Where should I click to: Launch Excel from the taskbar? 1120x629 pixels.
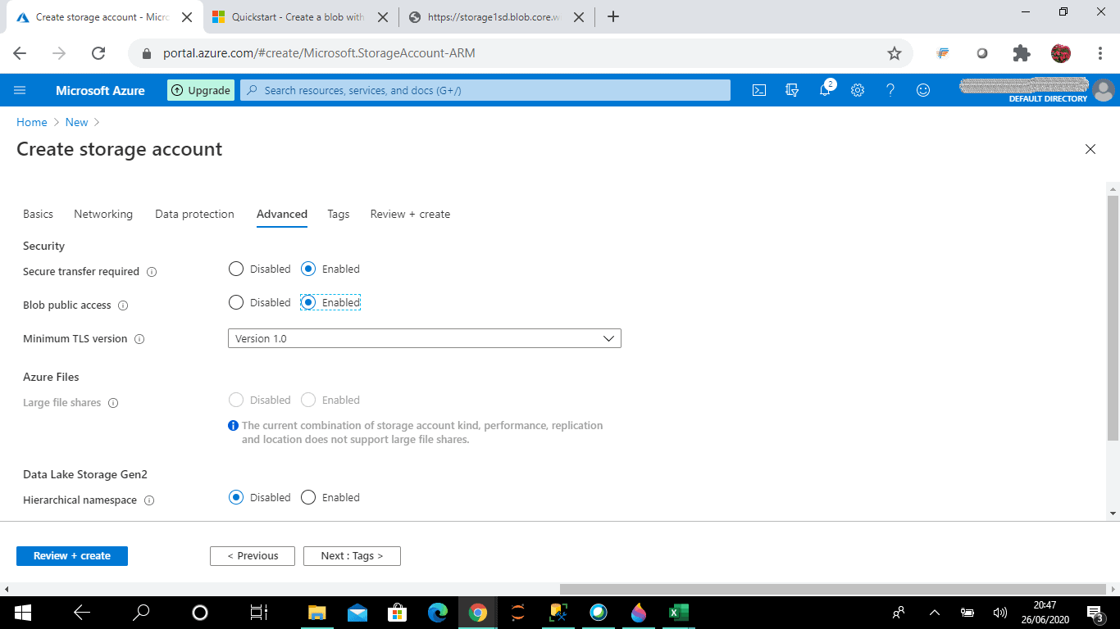click(678, 612)
